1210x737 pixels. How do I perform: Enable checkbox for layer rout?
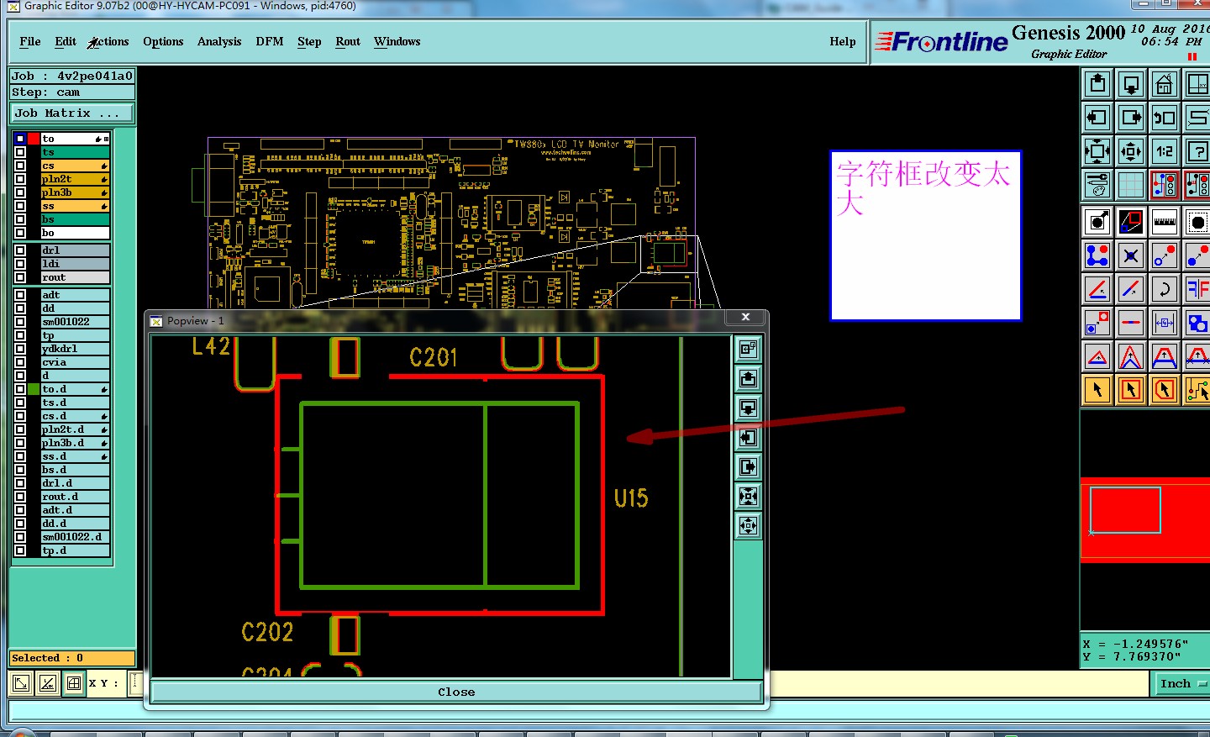pyautogui.click(x=19, y=277)
